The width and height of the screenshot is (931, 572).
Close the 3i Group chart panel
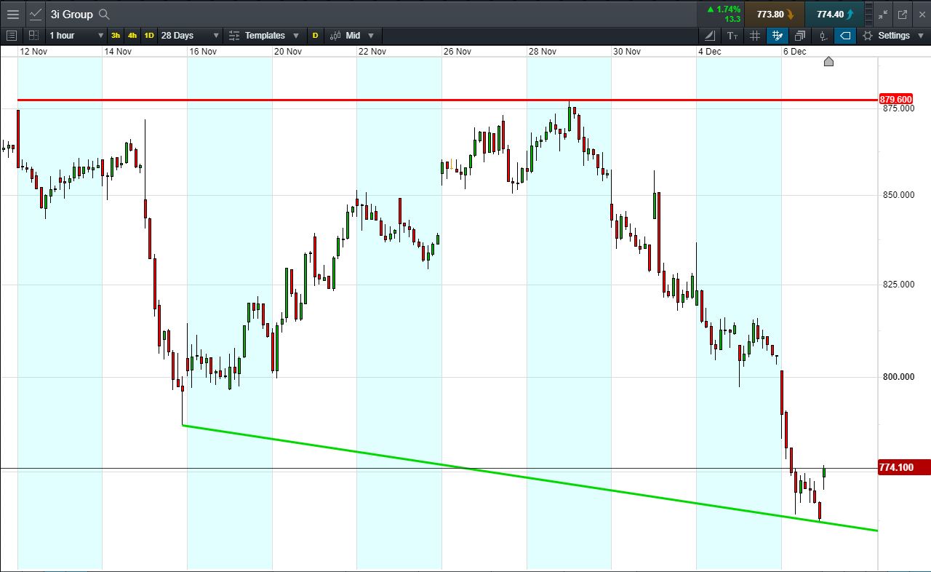pyautogui.click(x=921, y=14)
